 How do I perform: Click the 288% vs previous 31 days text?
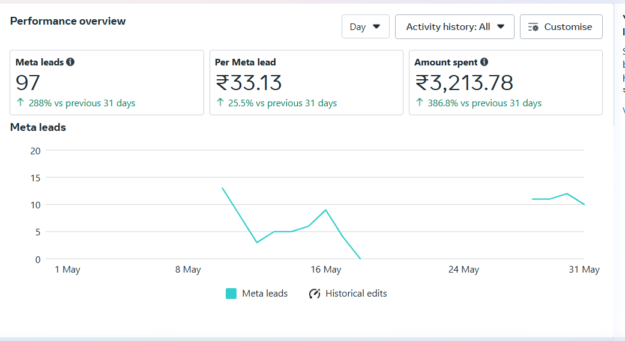tap(82, 103)
